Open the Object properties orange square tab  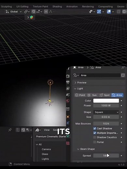(68, 117)
